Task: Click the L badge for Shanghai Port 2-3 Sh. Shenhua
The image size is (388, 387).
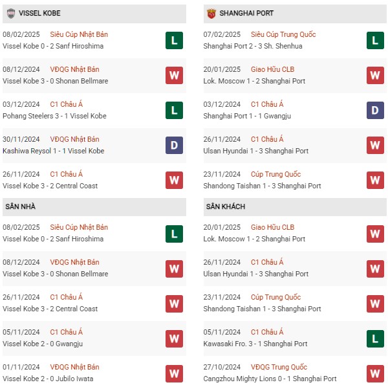Action: 375,40
